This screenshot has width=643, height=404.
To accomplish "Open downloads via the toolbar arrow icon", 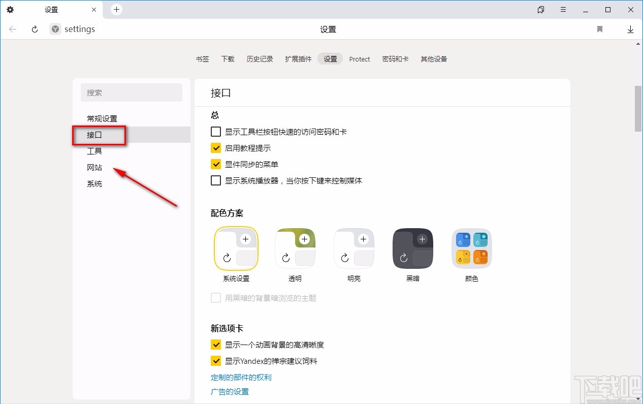I will click(x=631, y=29).
